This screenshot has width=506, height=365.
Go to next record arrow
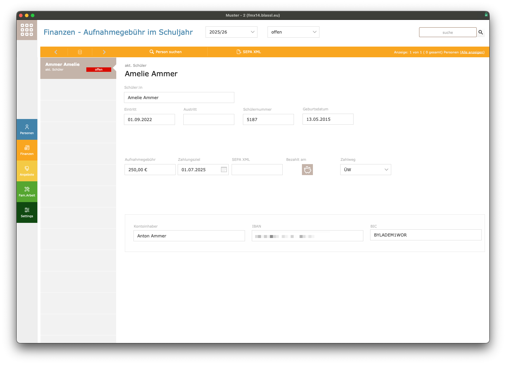click(104, 52)
